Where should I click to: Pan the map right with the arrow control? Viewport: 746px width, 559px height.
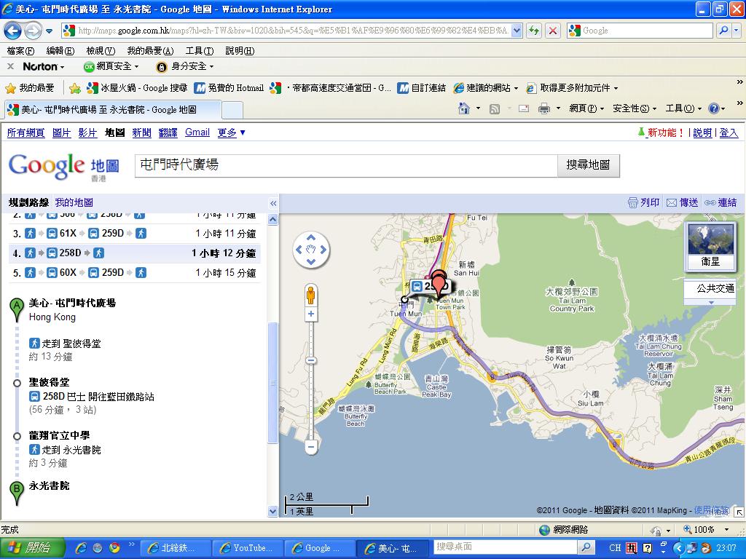[323, 250]
